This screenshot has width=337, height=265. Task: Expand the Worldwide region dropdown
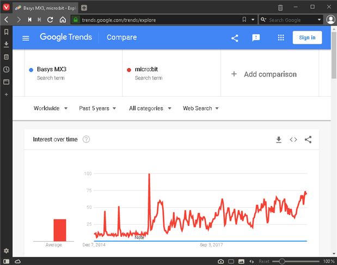coord(51,108)
